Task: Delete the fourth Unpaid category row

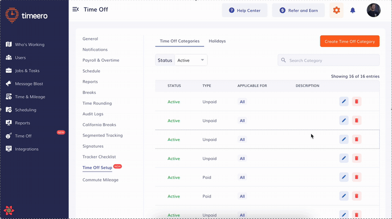Action: (x=357, y=158)
